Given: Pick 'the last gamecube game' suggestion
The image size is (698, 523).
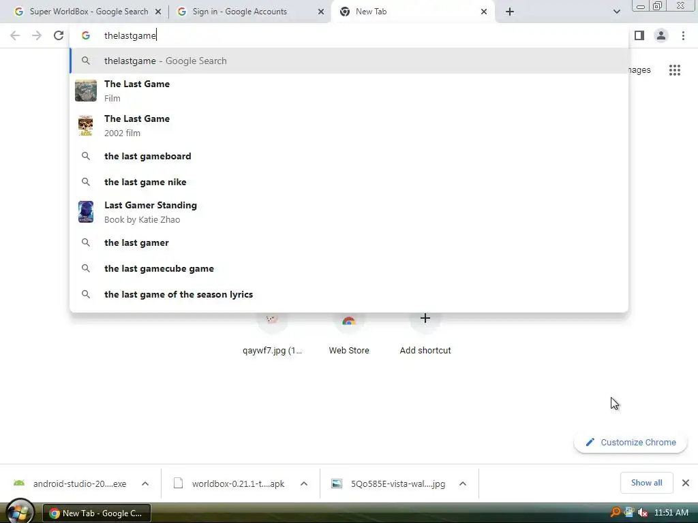Looking at the screenshot, I should 349,268.
